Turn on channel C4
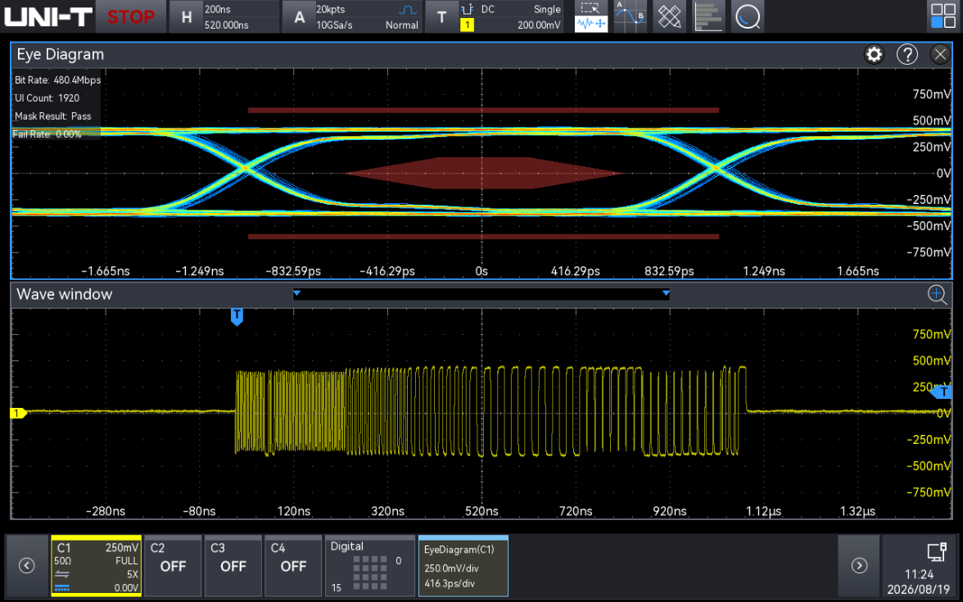Screen dimensions: 963x602 tap(293, 566)
